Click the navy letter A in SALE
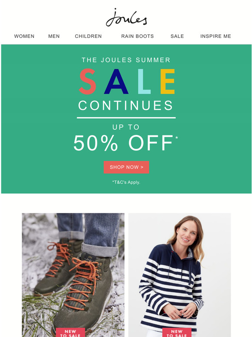The width and height of the screenshot is (252, 337). 116,81
